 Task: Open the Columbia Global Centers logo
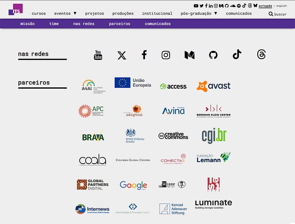click(x=133, y=160)
